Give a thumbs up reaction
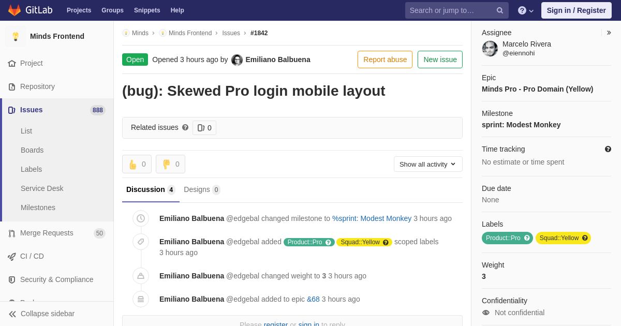621x326 pixels. 137,164
